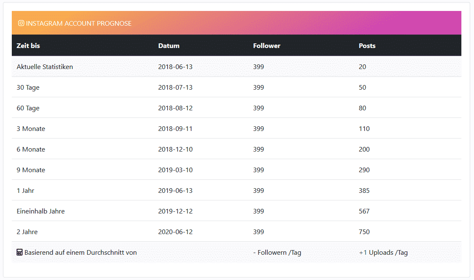Click the date 2019-12-12
474x280 pixels.
point(176,211)
